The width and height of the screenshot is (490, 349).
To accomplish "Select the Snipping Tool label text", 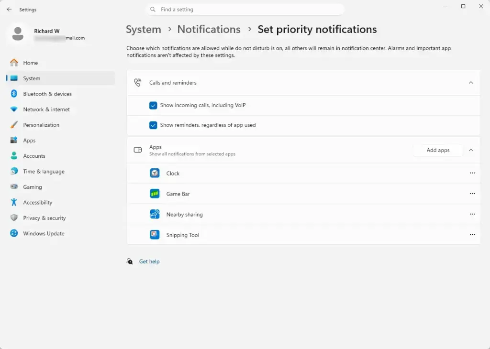I will pyautogui.click(x=182, y=235).
